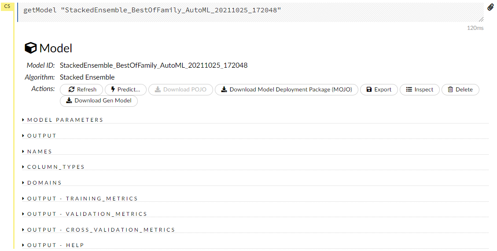Download Model Deployment Package (MOJO)
This screenshot has width=497, height=251.
tap(286, 90)
